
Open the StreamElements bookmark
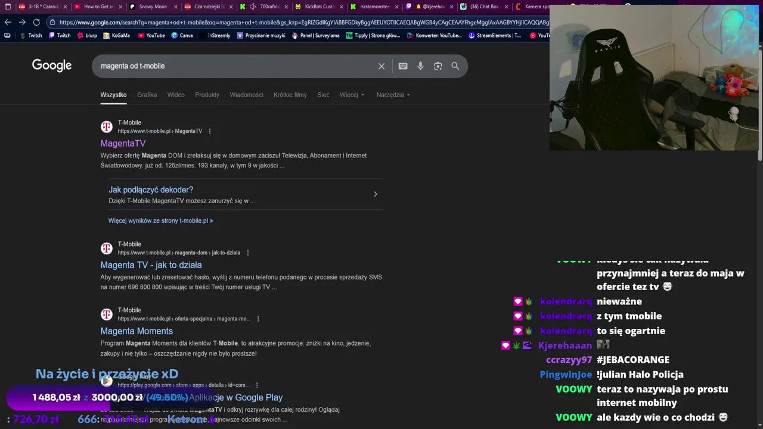point(495,35)
